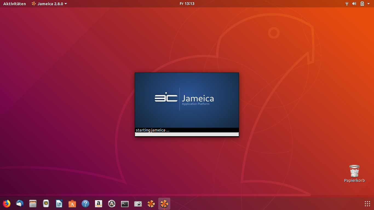Open Firefox from the dock
The image size is (374, 210).
tap(7, 204)
